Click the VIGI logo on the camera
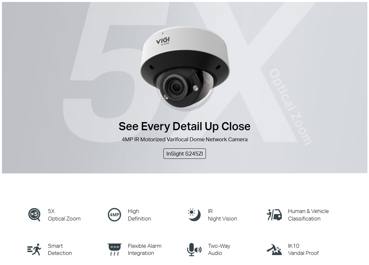 click(x=163, y=41)
